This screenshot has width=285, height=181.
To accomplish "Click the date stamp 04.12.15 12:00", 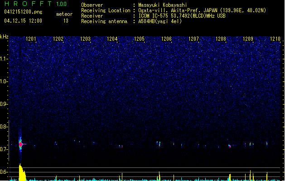I will pyautogui.click(x=23, y=21).
